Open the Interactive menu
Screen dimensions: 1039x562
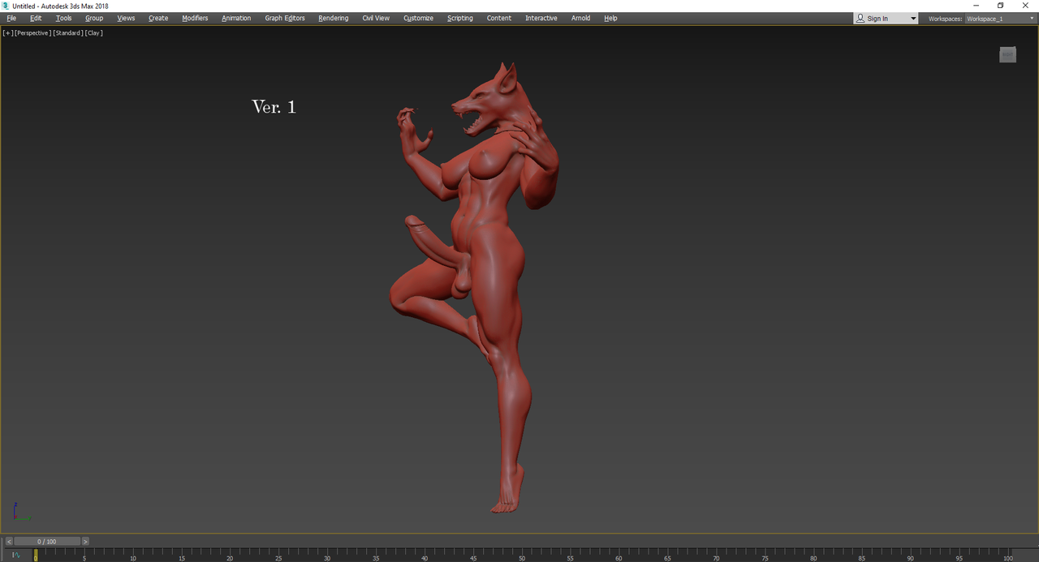[x=541, y=18]
